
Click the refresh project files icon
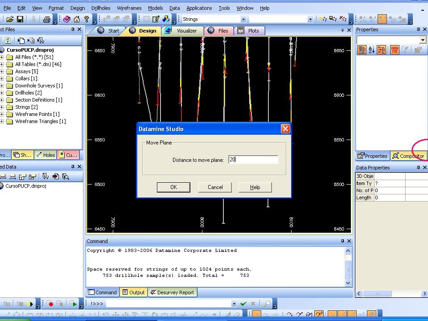8,41
